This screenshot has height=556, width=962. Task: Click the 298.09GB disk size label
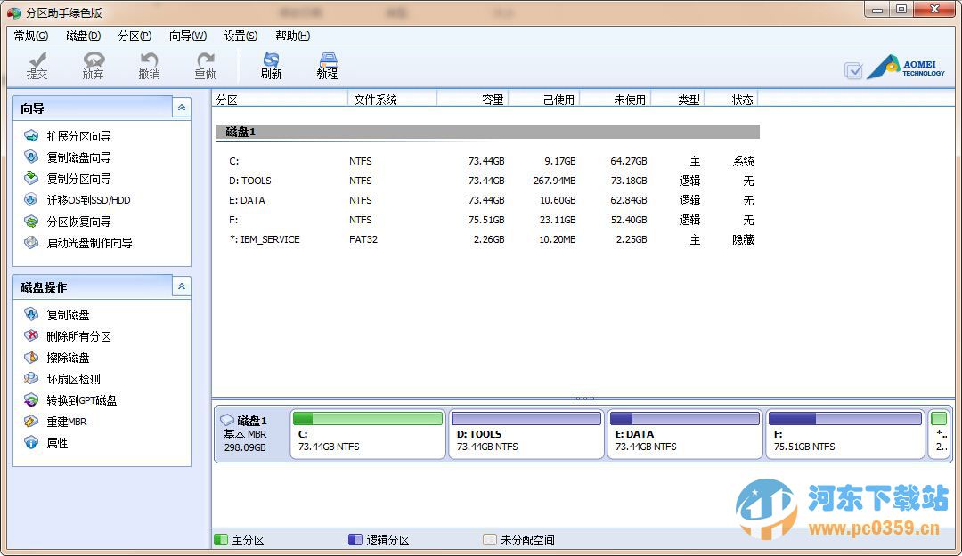pyautogui.click(x=246, y=447)
